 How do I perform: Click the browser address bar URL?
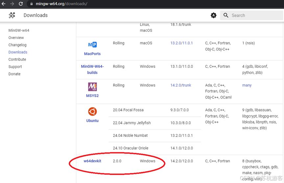[61, 4]
